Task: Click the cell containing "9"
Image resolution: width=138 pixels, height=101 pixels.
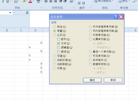Action: pos(36,63)
